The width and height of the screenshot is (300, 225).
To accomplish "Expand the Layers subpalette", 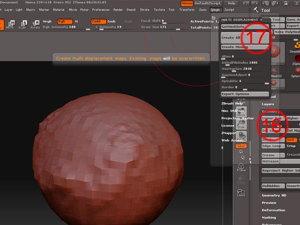I will [x=268, y=104].
